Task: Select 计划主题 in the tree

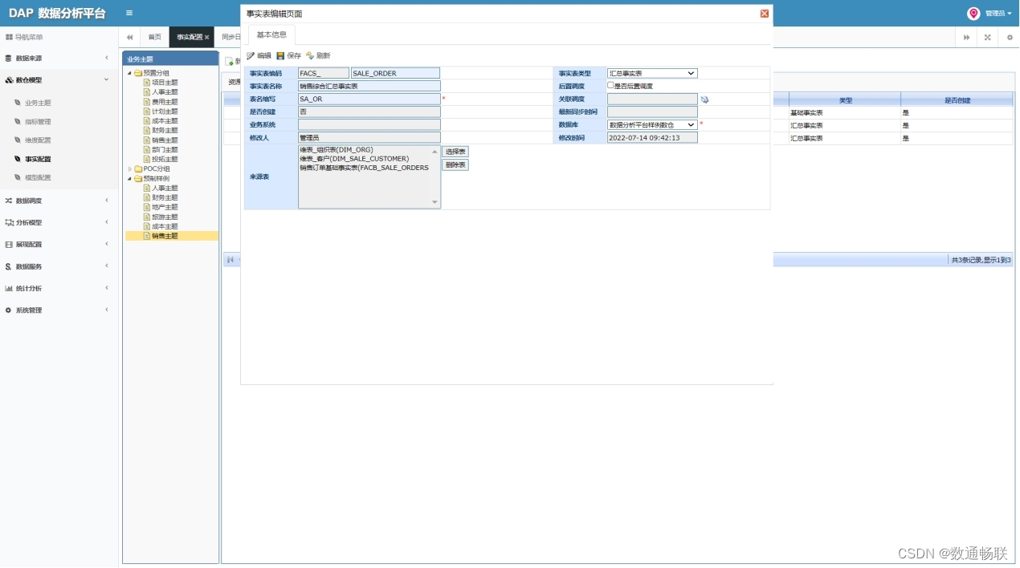Action: [165, 112]
